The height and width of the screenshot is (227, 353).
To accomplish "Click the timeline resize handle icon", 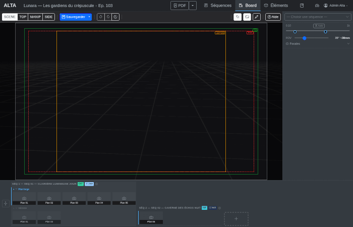I will click(x=6, y=203).
